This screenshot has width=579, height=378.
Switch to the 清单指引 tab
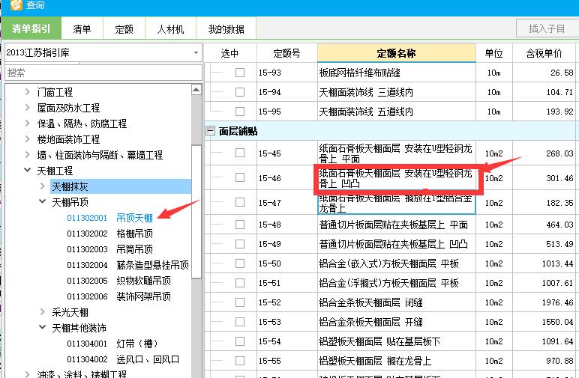[x=31, y=28]
